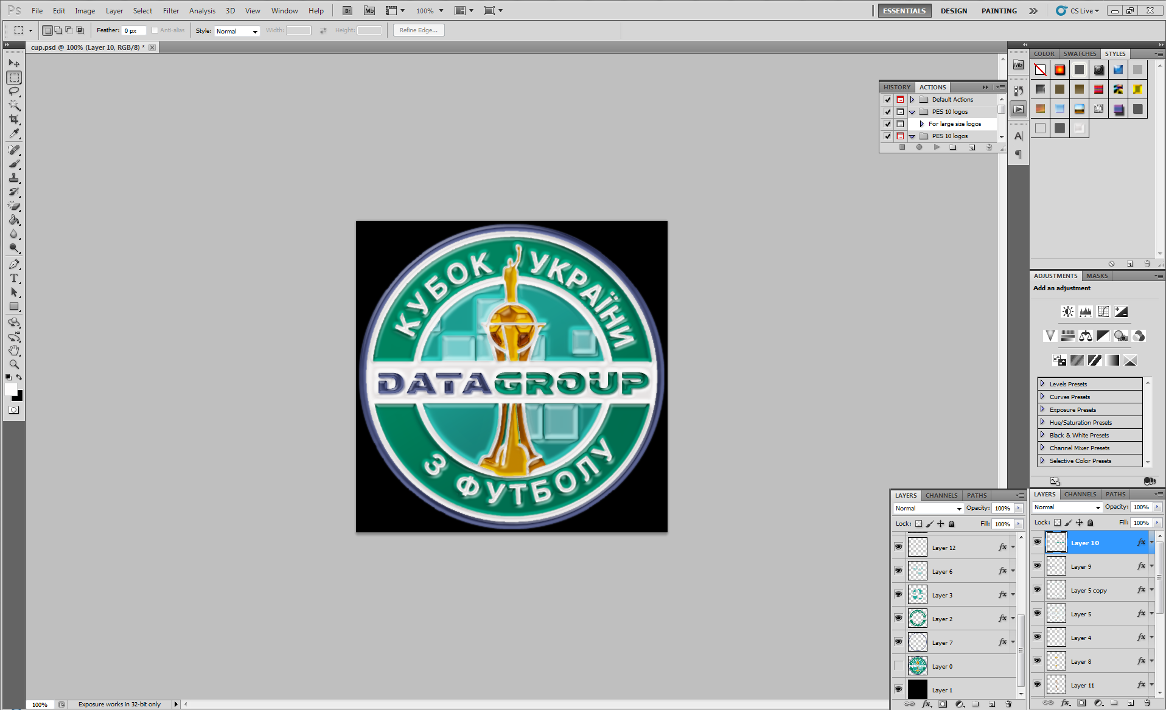This screenshot has width=1166, height=710.
Task: Activate the Zoom tool in toolbox
Action: click(x=14, y=364)
